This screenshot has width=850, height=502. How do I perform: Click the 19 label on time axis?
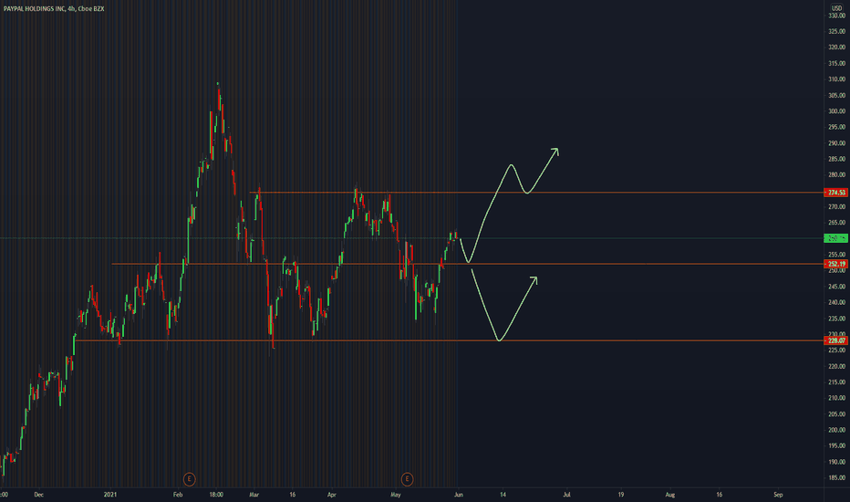(x=621, y=495)
